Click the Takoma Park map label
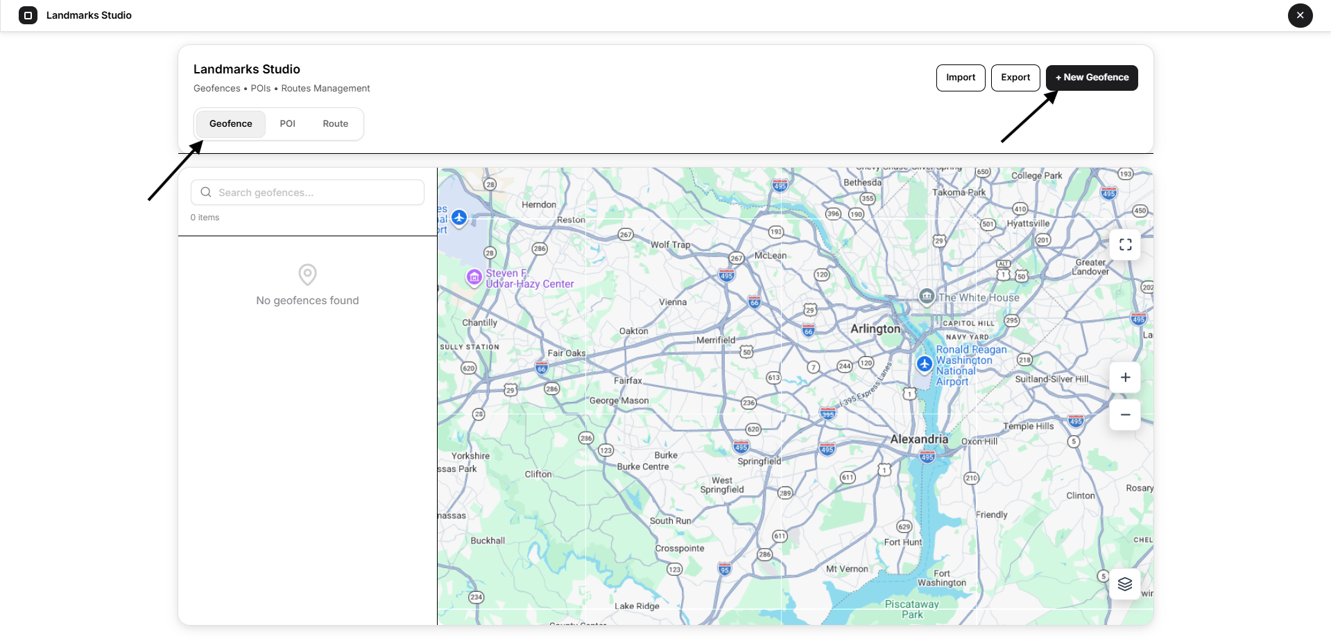The image size is (1331, 643). click(959, 193)
